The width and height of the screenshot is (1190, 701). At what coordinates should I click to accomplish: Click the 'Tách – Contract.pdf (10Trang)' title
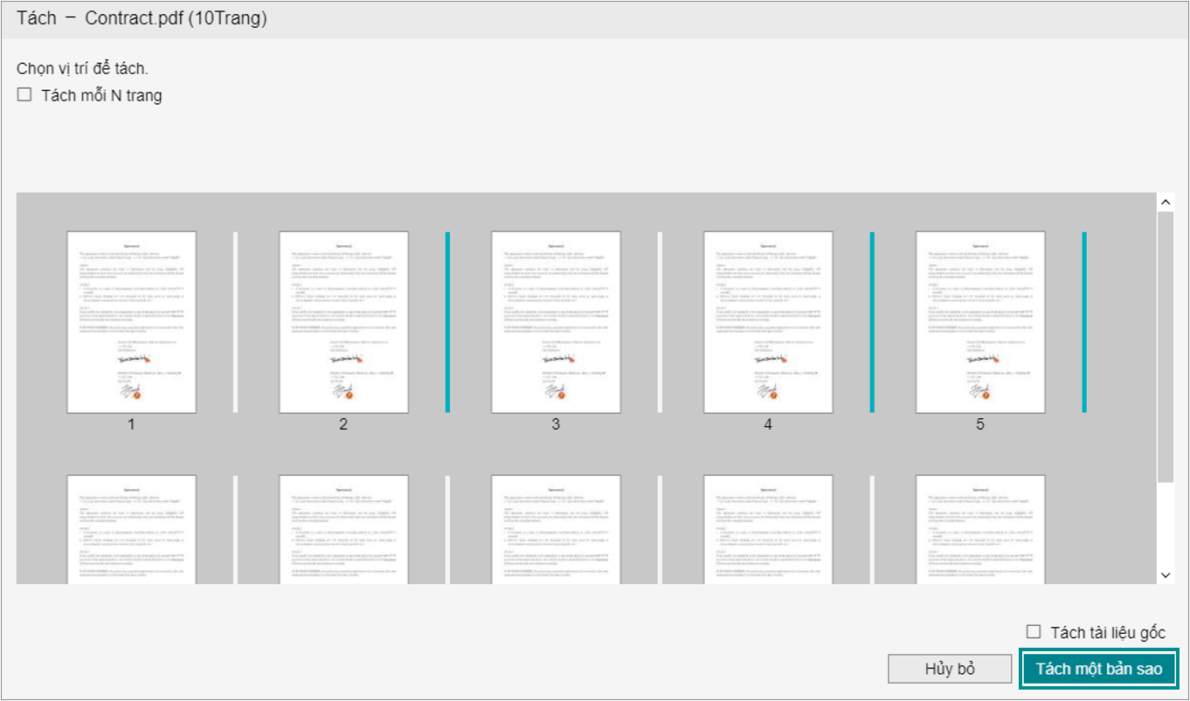(x=142, y=18)
